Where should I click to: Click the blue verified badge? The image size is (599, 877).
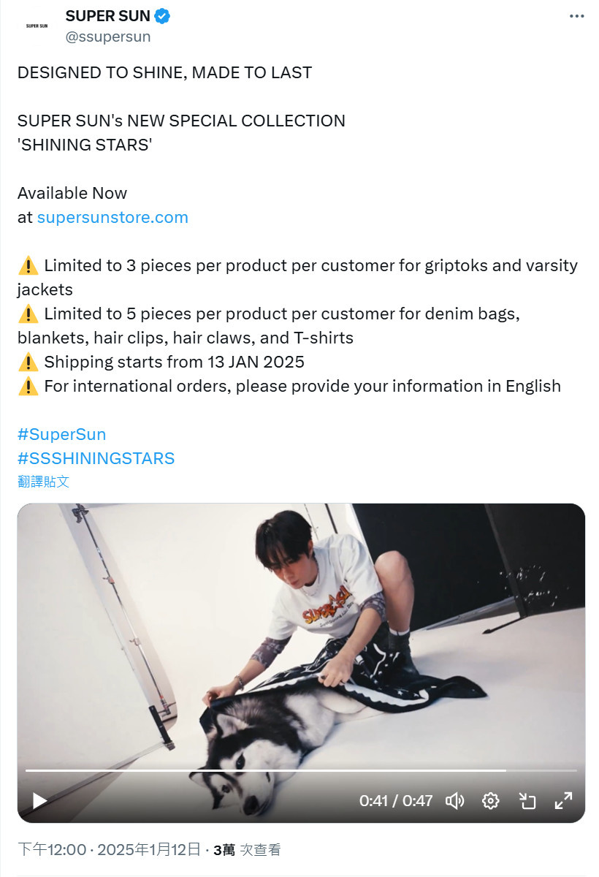pos(162,16)
